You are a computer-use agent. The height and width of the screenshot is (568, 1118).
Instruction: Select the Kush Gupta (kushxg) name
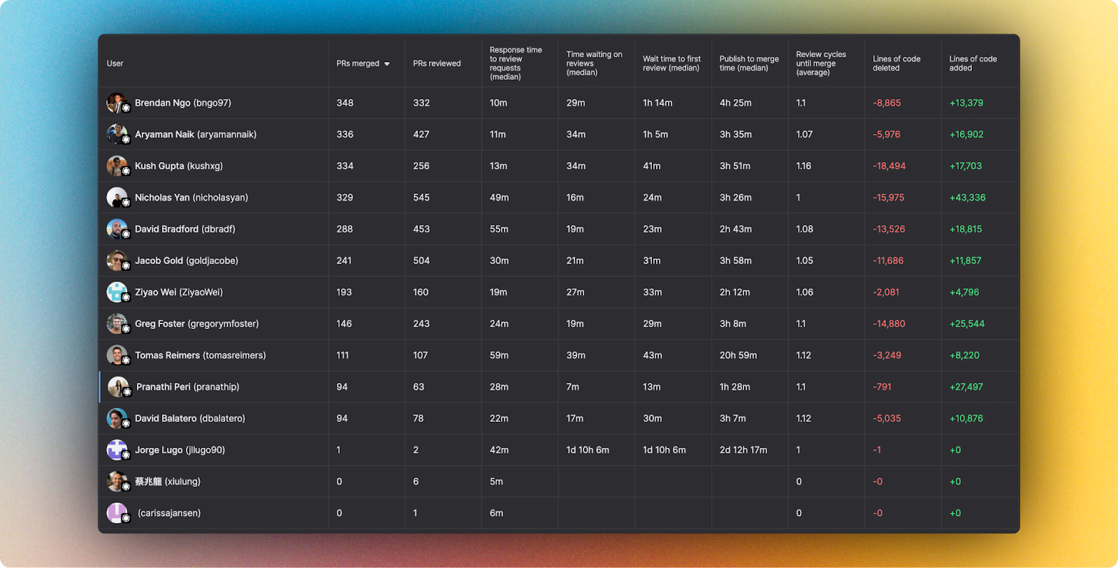179,166
